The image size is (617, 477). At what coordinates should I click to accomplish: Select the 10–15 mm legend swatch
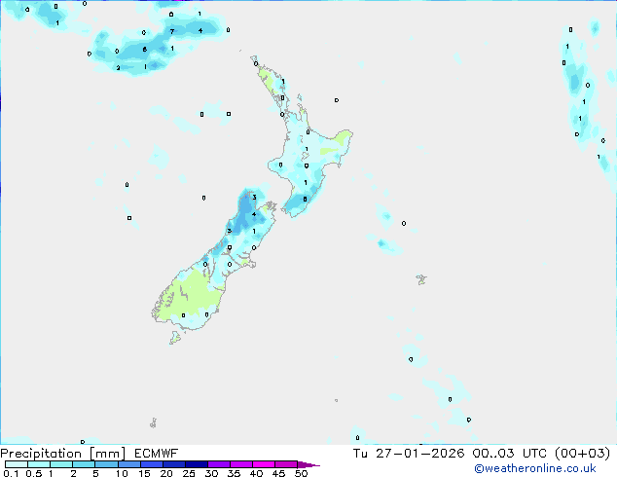click(128, 464)
